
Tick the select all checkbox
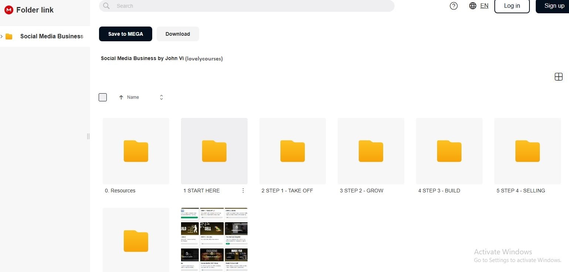[103, 97]
